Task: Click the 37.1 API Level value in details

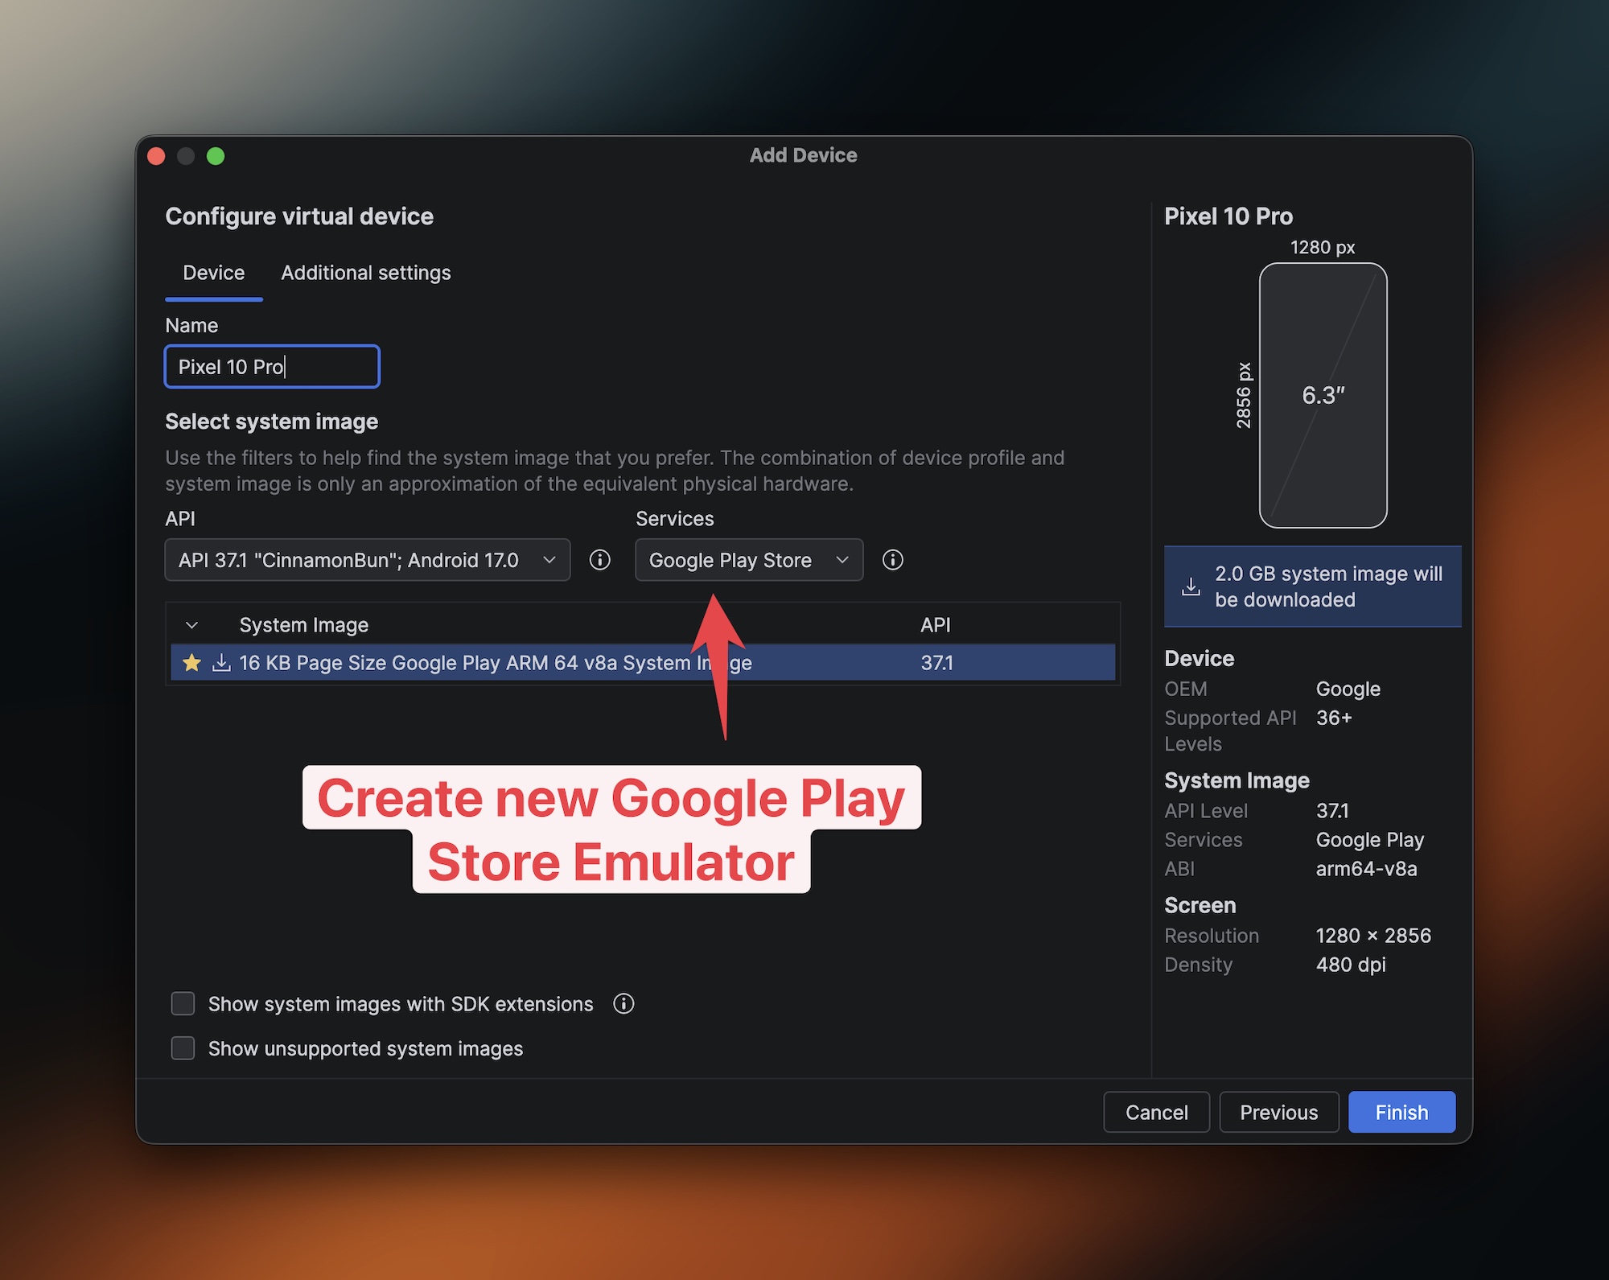Action: pos(1332,811)
